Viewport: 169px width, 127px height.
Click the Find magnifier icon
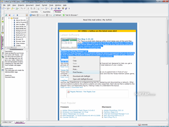pyautogui.click(x=42, y=8)
